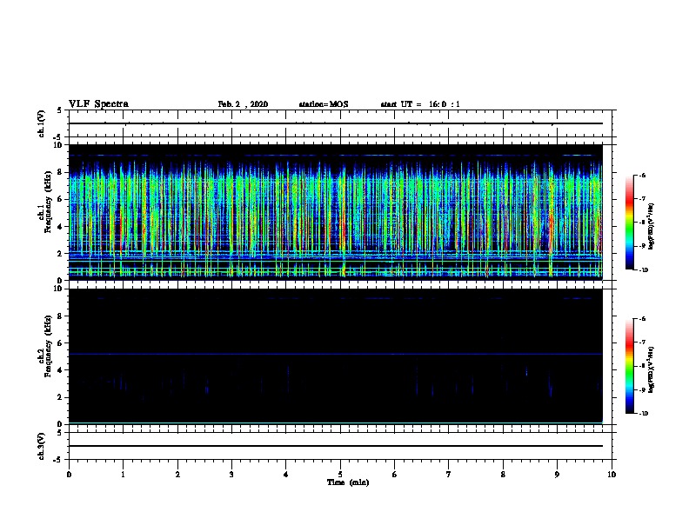The image size is (689, 532).
Task: Click the 'Time (min)' axis label
Action: coord(348,482)
